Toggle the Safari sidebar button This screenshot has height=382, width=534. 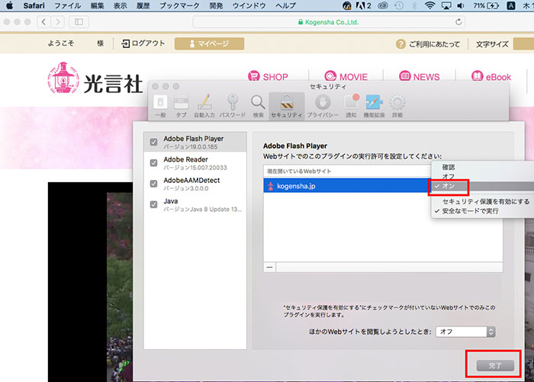tap(79, 22)
